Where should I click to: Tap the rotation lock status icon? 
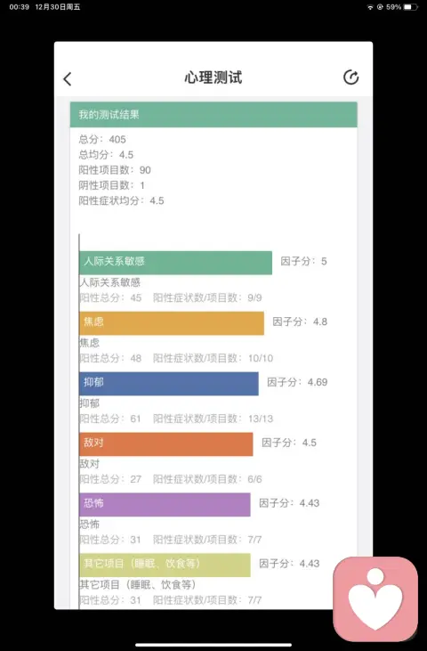click(x=380, y=7)
